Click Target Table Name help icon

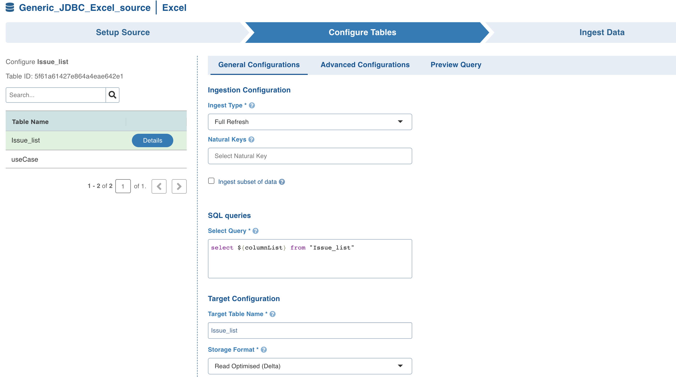point(272,314)
